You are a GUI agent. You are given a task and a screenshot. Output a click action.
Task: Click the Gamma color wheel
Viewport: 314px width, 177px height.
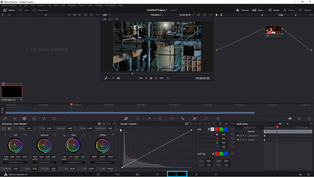coord(44,145)
